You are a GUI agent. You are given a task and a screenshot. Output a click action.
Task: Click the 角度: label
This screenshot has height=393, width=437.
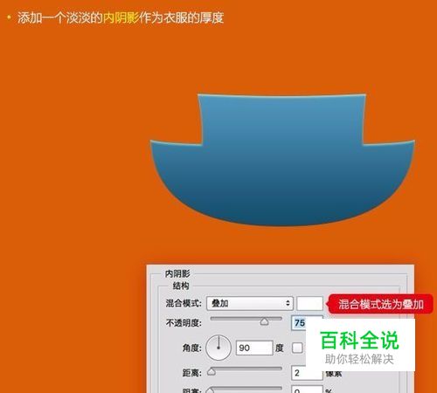click(191, 348)
